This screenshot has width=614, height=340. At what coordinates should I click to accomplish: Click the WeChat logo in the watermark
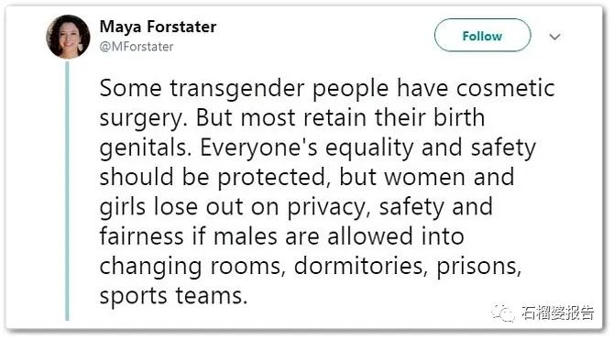(503, 313)
